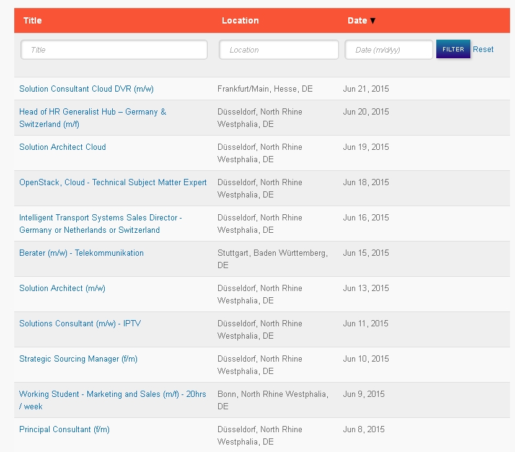
Task: Apply filters with the FILTER button
Action: pyautogui.click(x=453, y=49)
